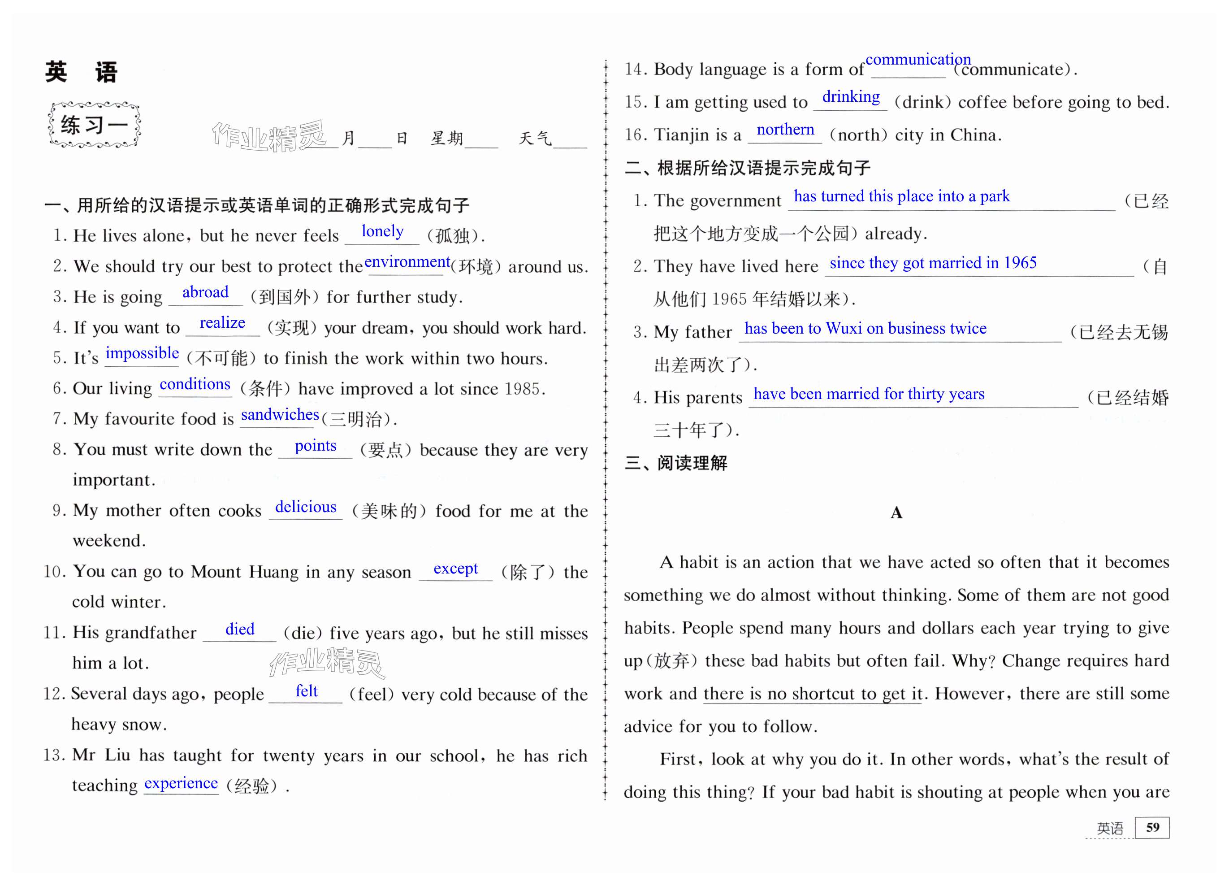Click the answer 'lonely' in question 1
Image resolution: width=1229 pixels, height=886 pixels.
[382, 231]
